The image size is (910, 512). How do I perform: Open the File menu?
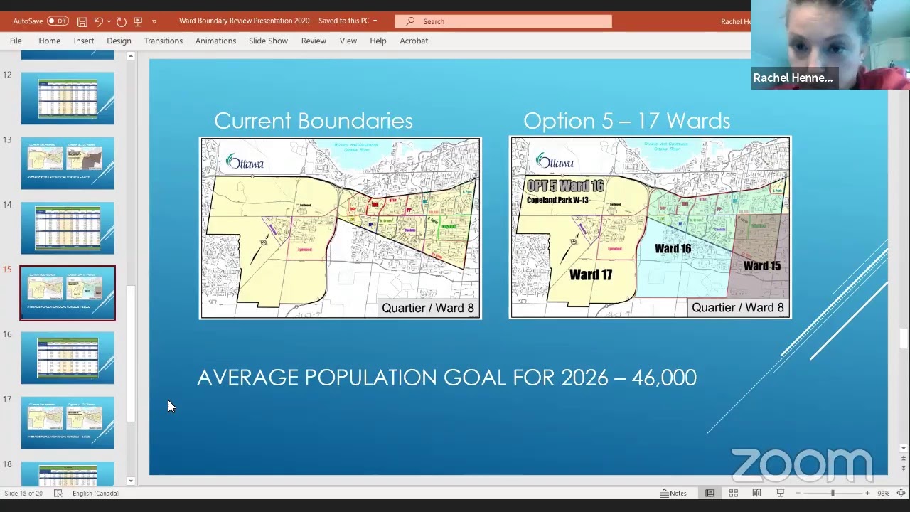16,41
